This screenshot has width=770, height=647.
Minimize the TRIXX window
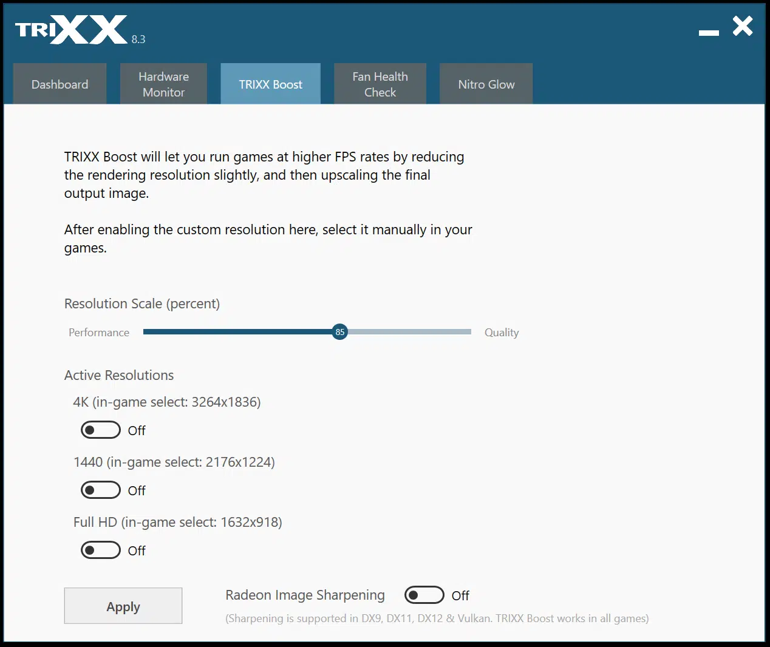coord(709,32)
